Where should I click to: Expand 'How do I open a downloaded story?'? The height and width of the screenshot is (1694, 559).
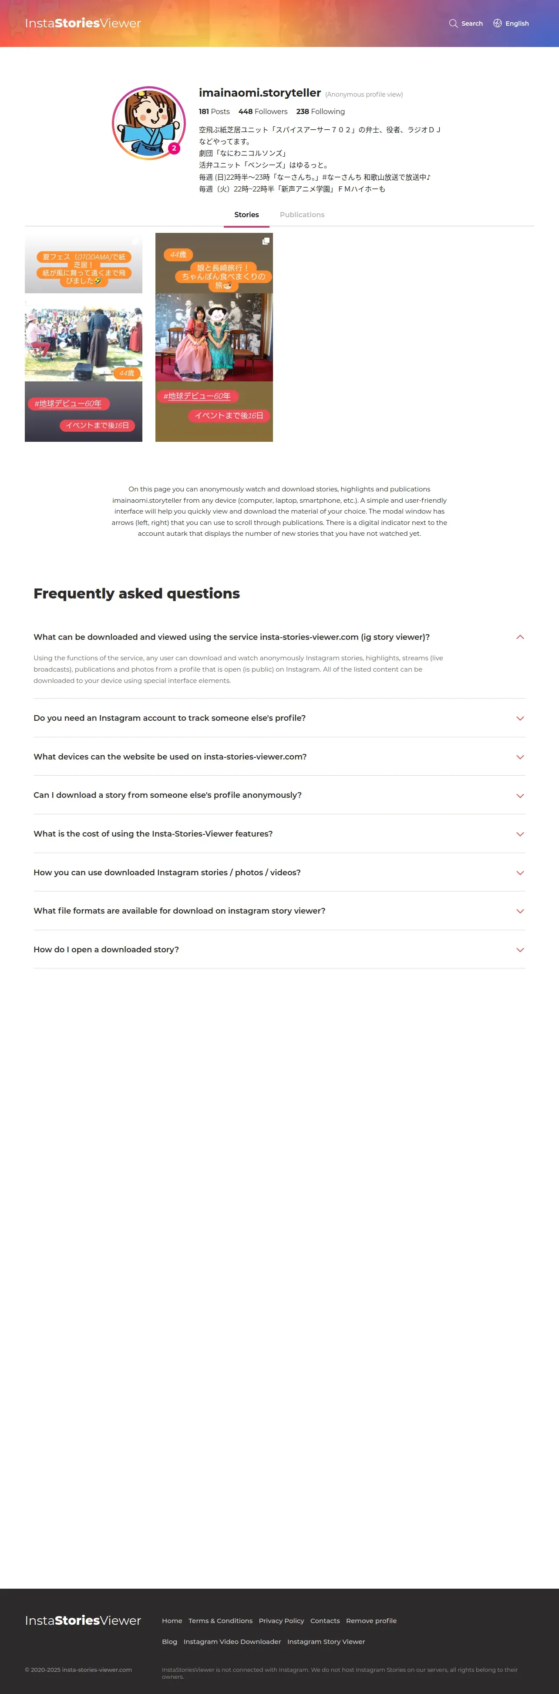(x=519, y=950)
